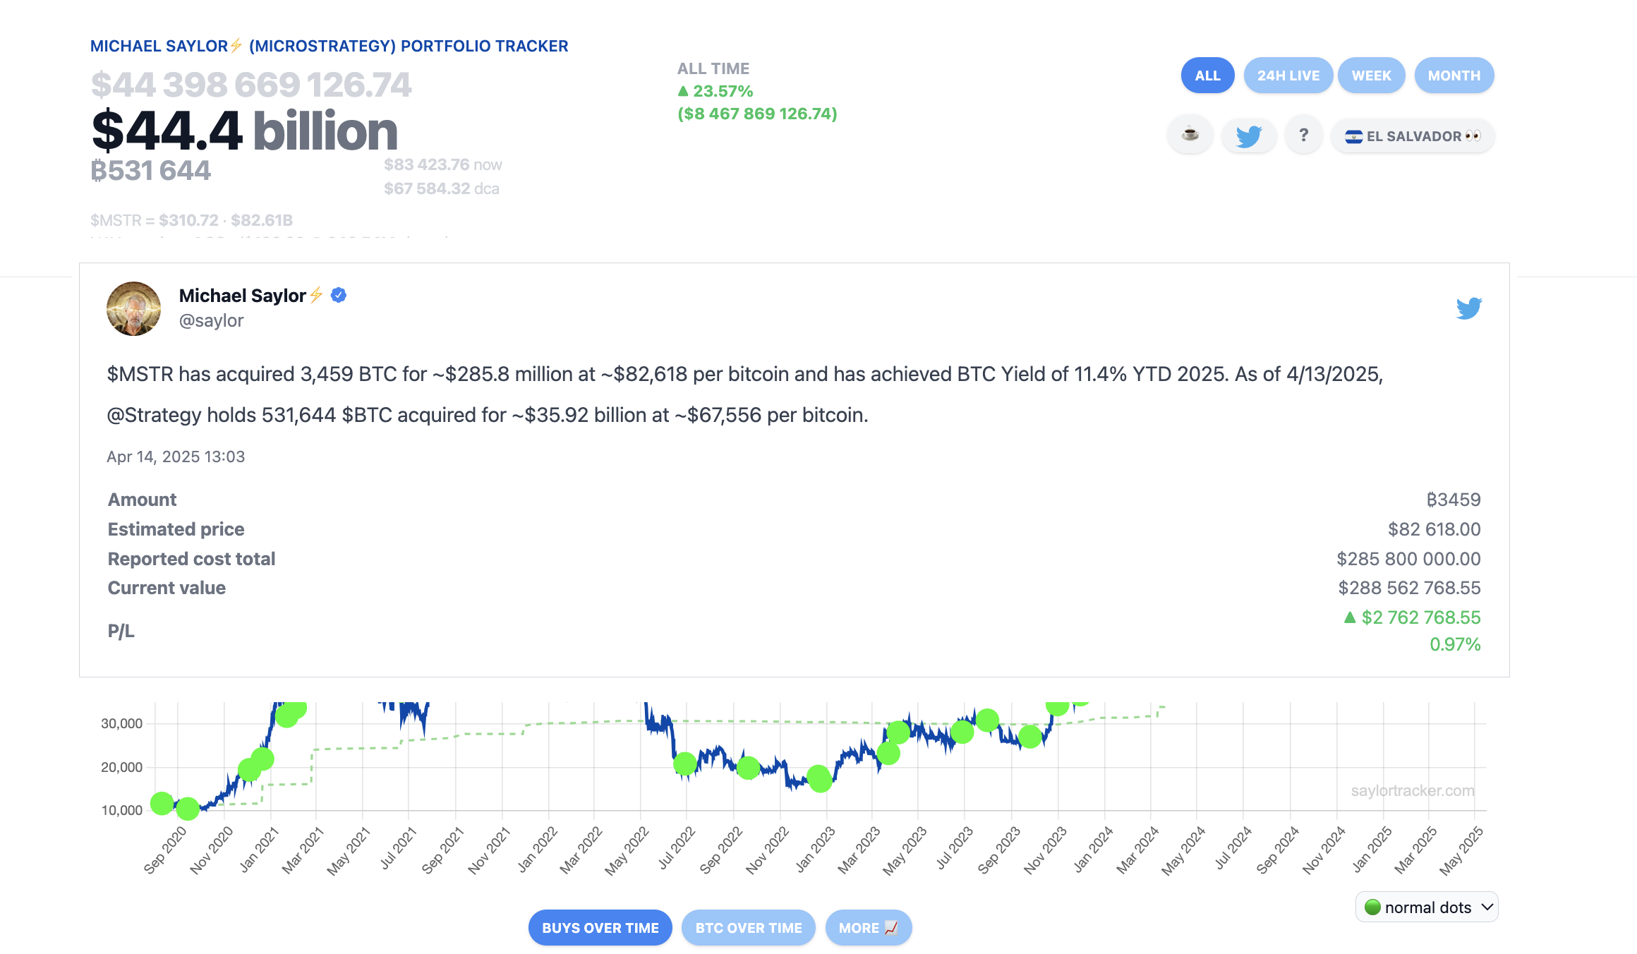This screenshot has width=1637, height=954.
Task: Click the blue verified badge next to Saylor's name
Action: click(x=339, y=295)
